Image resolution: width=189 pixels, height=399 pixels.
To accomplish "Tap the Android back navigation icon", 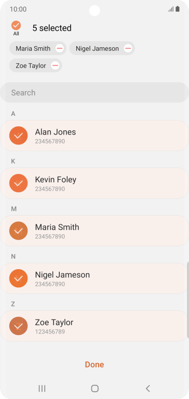I will (148, 388).
